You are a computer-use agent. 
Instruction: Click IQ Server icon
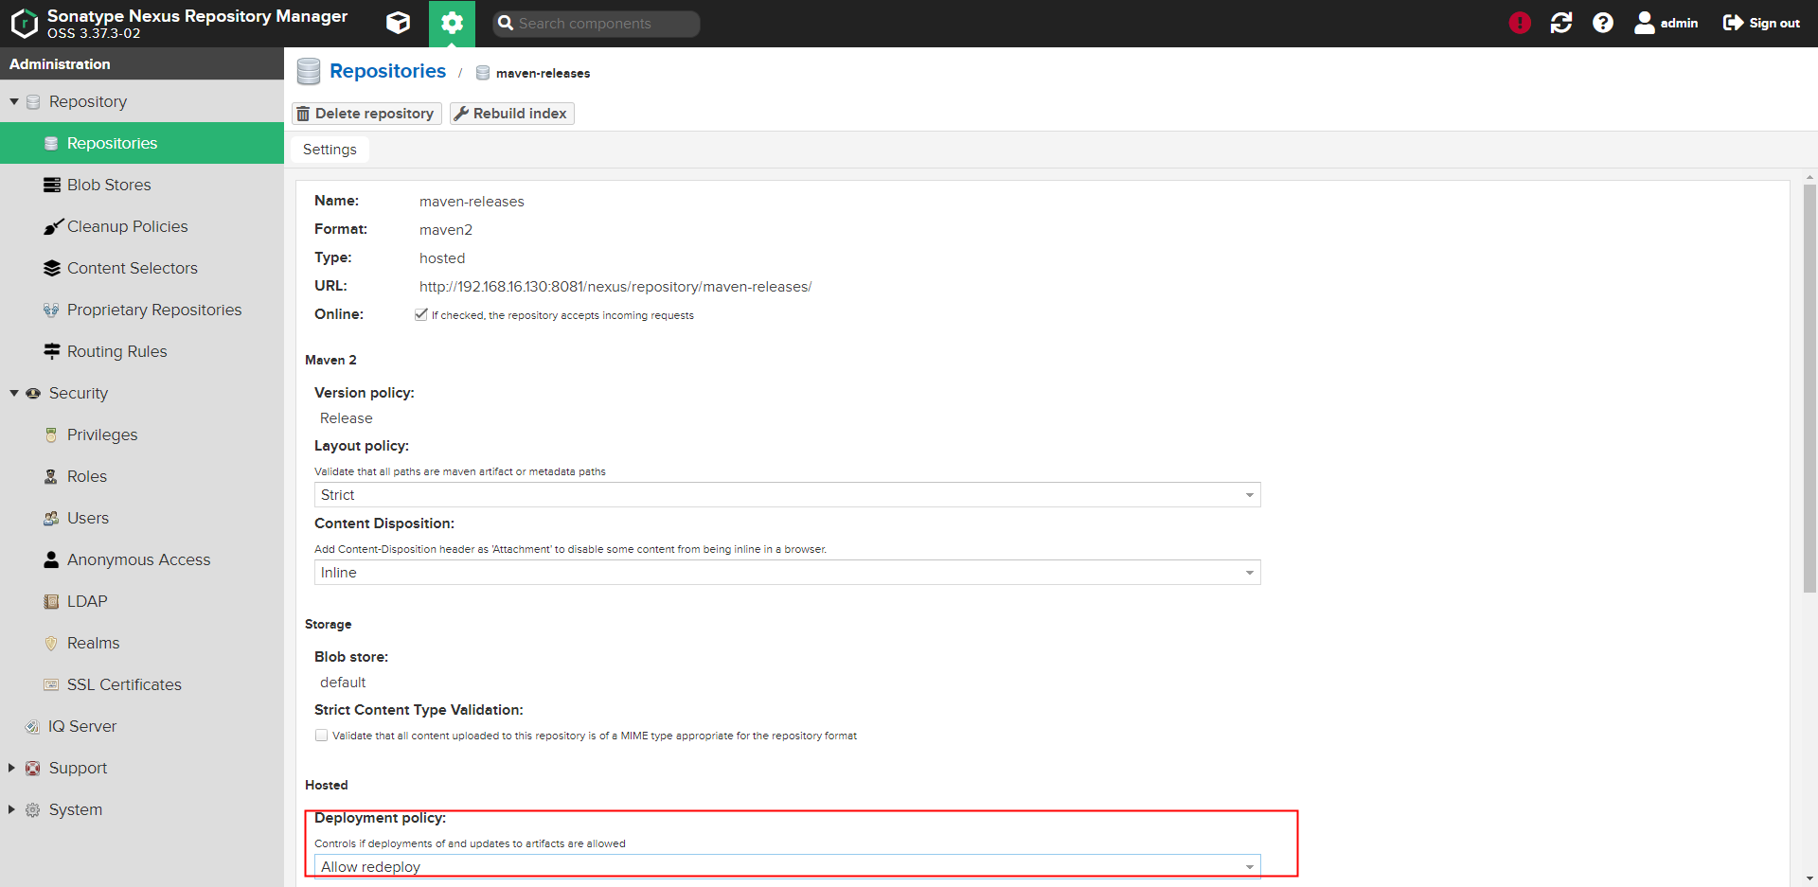point(32,726)
